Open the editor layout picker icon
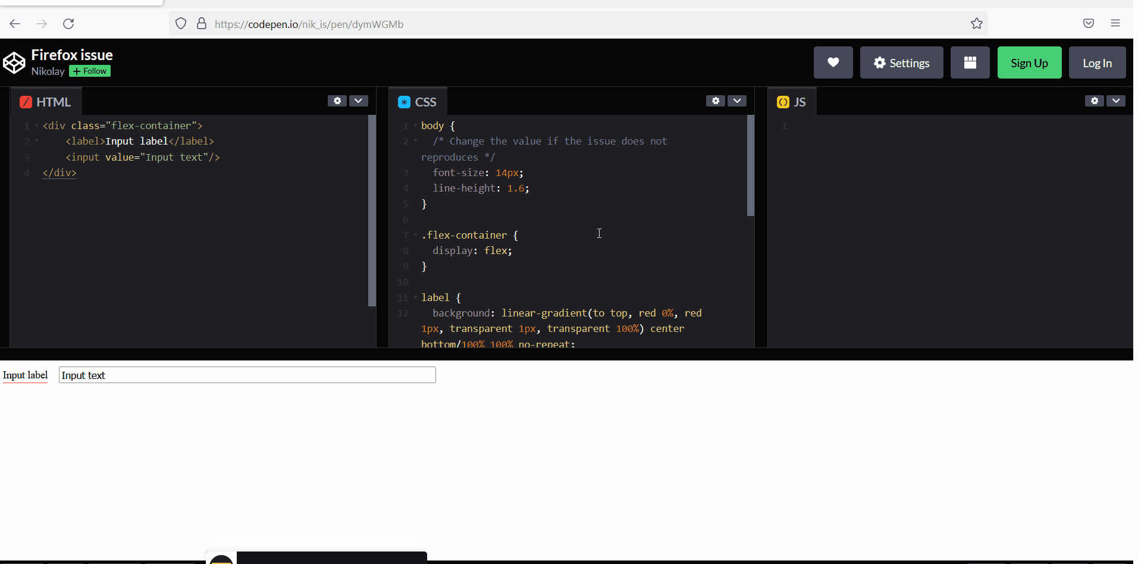The width and height of the screenshot is (1138, 564). [969, 62]
